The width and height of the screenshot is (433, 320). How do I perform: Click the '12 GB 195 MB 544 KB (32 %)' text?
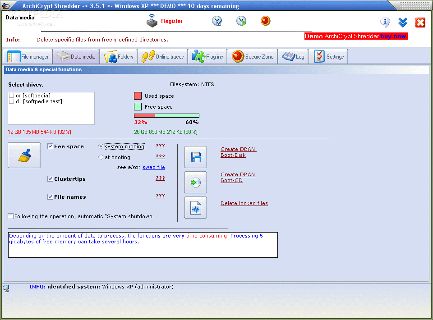(x=40, y=132)
